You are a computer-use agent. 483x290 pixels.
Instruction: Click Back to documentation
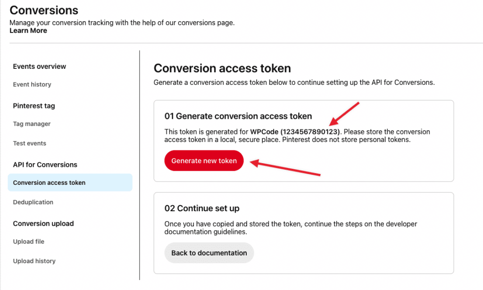[x=209, y=253]
